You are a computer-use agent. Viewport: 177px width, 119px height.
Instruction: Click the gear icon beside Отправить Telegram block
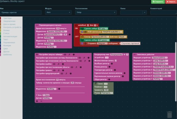click(x=82, y=43)
